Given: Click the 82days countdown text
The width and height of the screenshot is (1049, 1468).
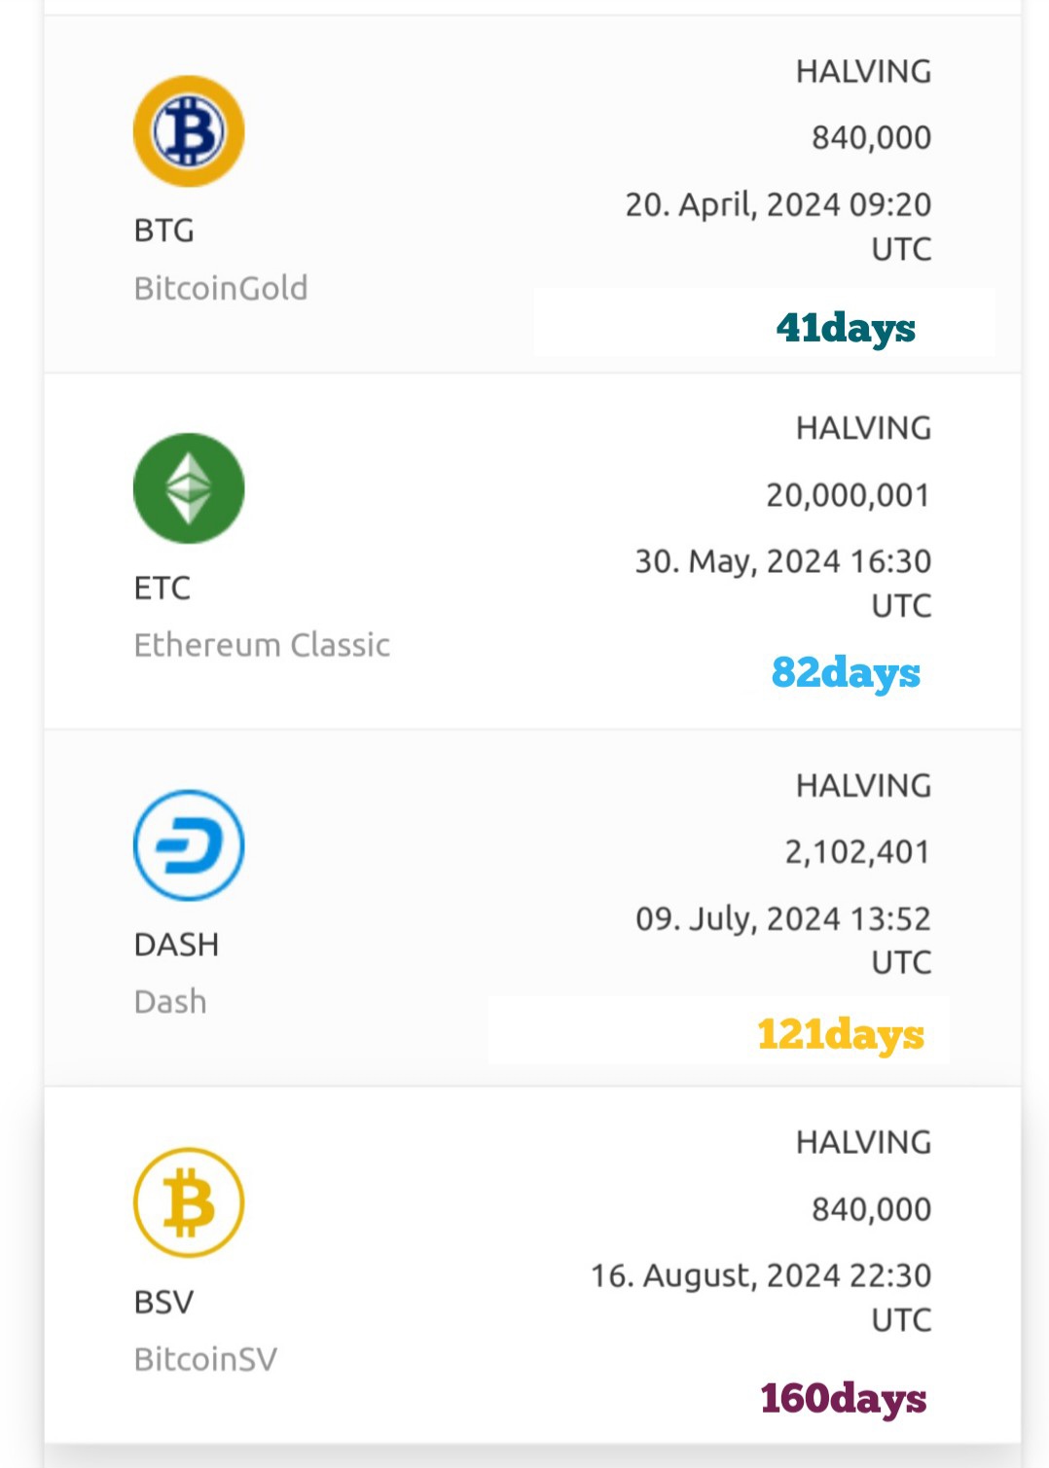Looking at the screenshot, I should click(846, 673).
